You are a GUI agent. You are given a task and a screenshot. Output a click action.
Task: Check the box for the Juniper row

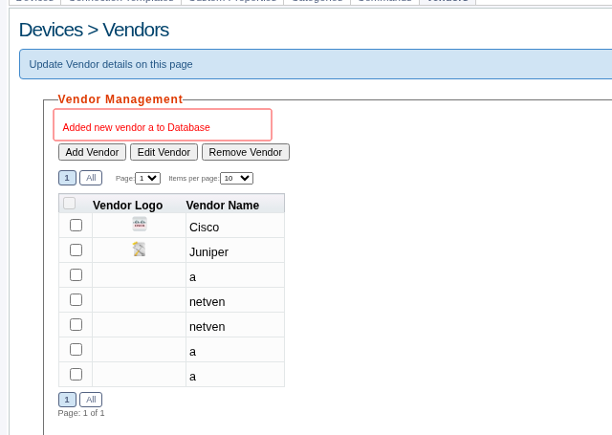click(x=76, y=250)
